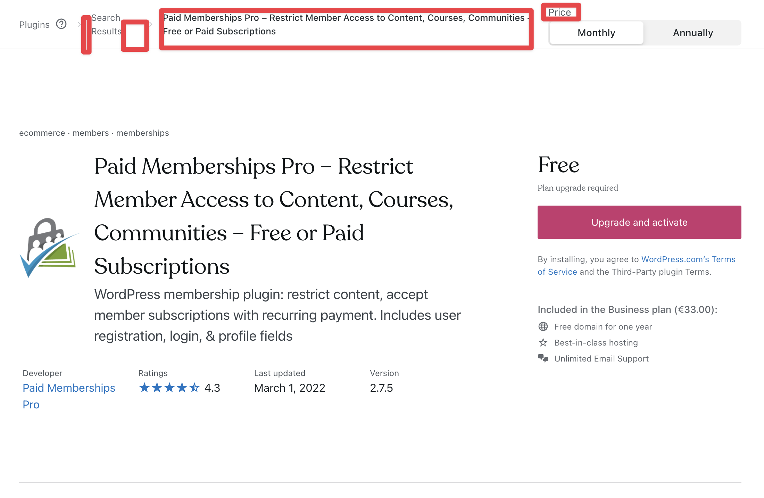Go back to Search Results breadcrumb
The height and width of the screenshot is (498, 764).
tap(106, 24)
